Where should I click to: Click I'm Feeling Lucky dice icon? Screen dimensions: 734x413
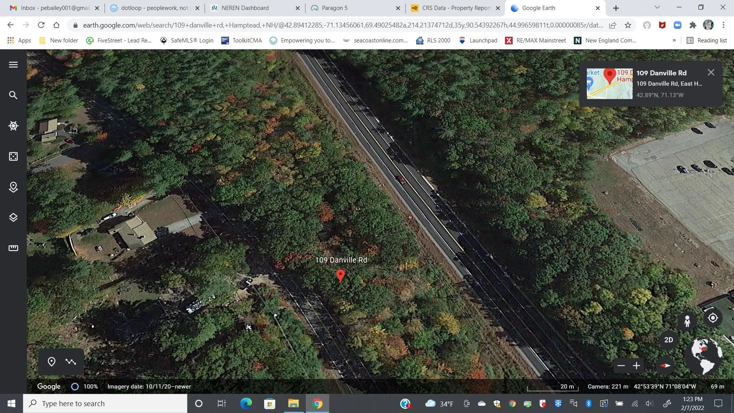point(13,156)
